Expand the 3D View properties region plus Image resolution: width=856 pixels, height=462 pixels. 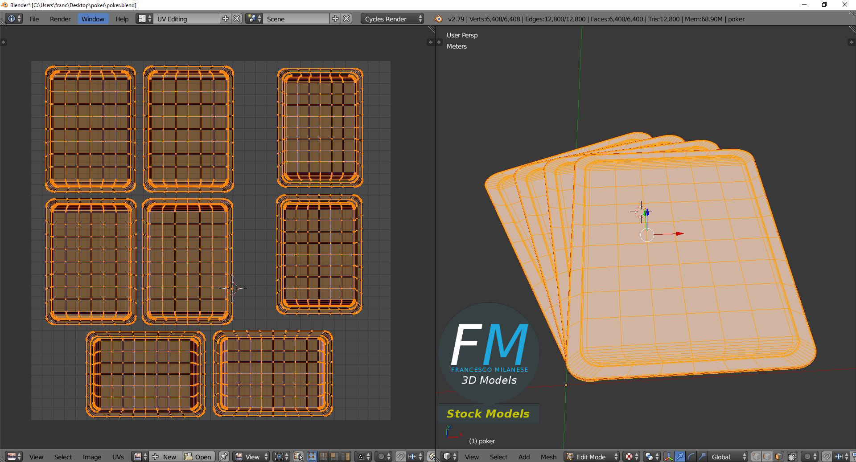851,42
